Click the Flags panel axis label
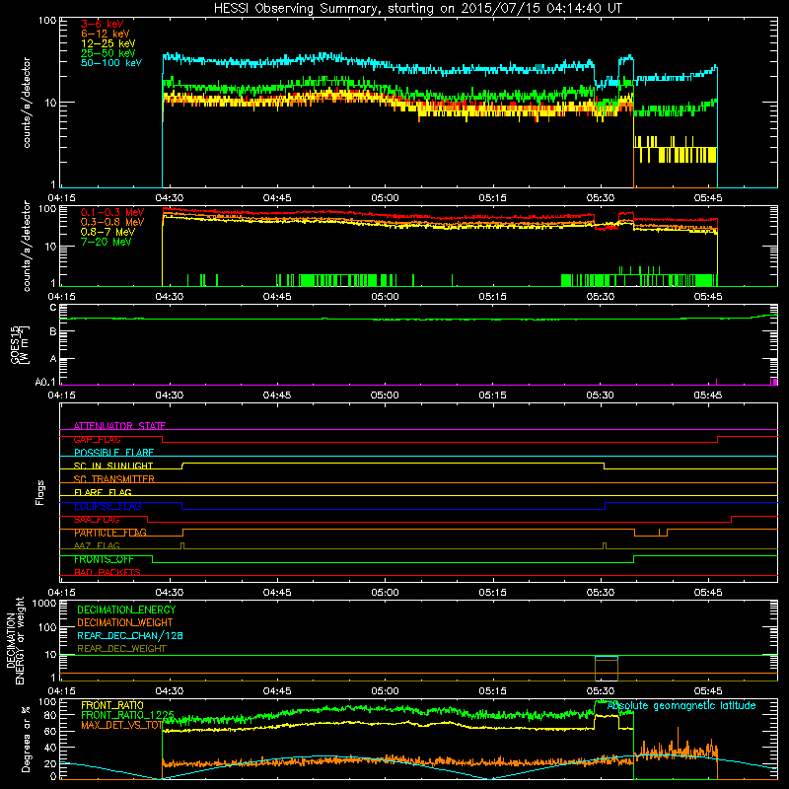Viewport: 789px width, 789px height. [39, 493]
